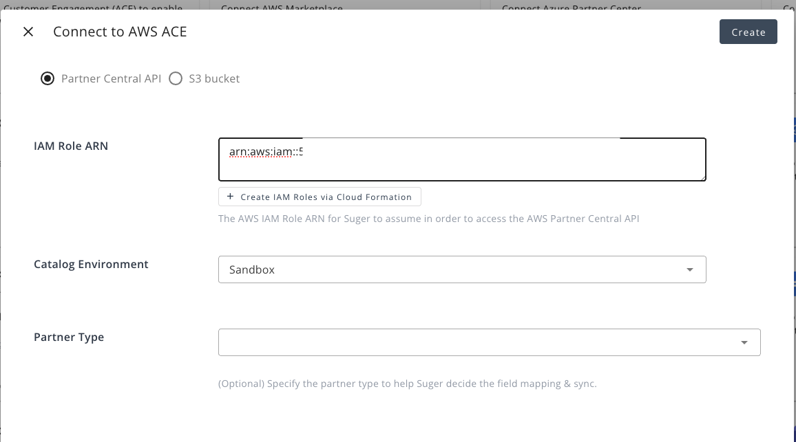Viewport: 796px width, 442px height.
Task: Open the empty Partner Type combo box
Action: coord(475,342)
